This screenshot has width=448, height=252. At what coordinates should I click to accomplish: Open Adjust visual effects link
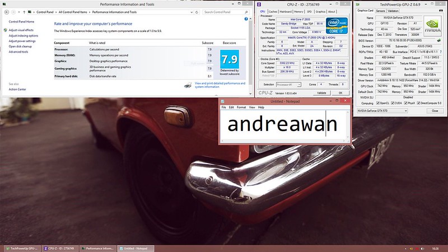tap(21, 30)
